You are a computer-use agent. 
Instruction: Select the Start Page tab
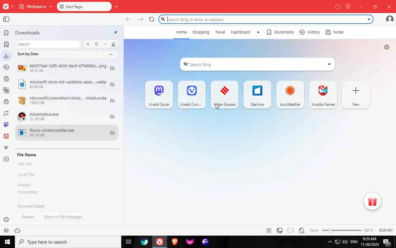84,7
